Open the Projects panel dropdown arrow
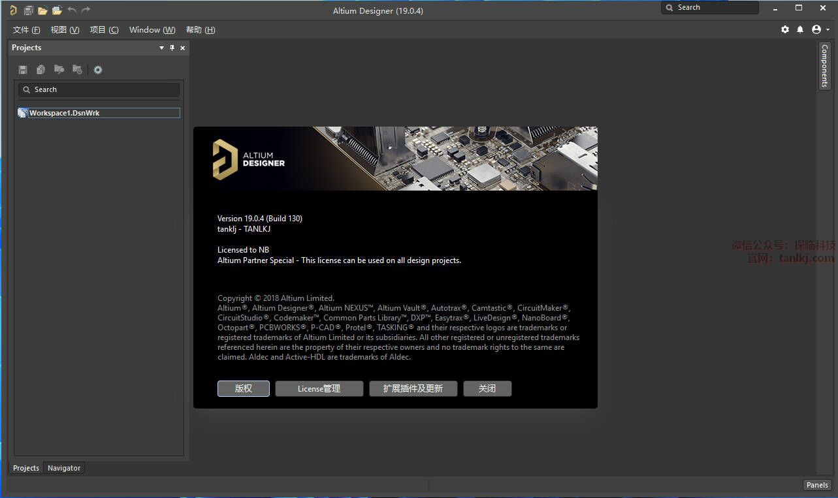This screenshot has height=498, width=838. pyautogui.click(x=162, y=48)
